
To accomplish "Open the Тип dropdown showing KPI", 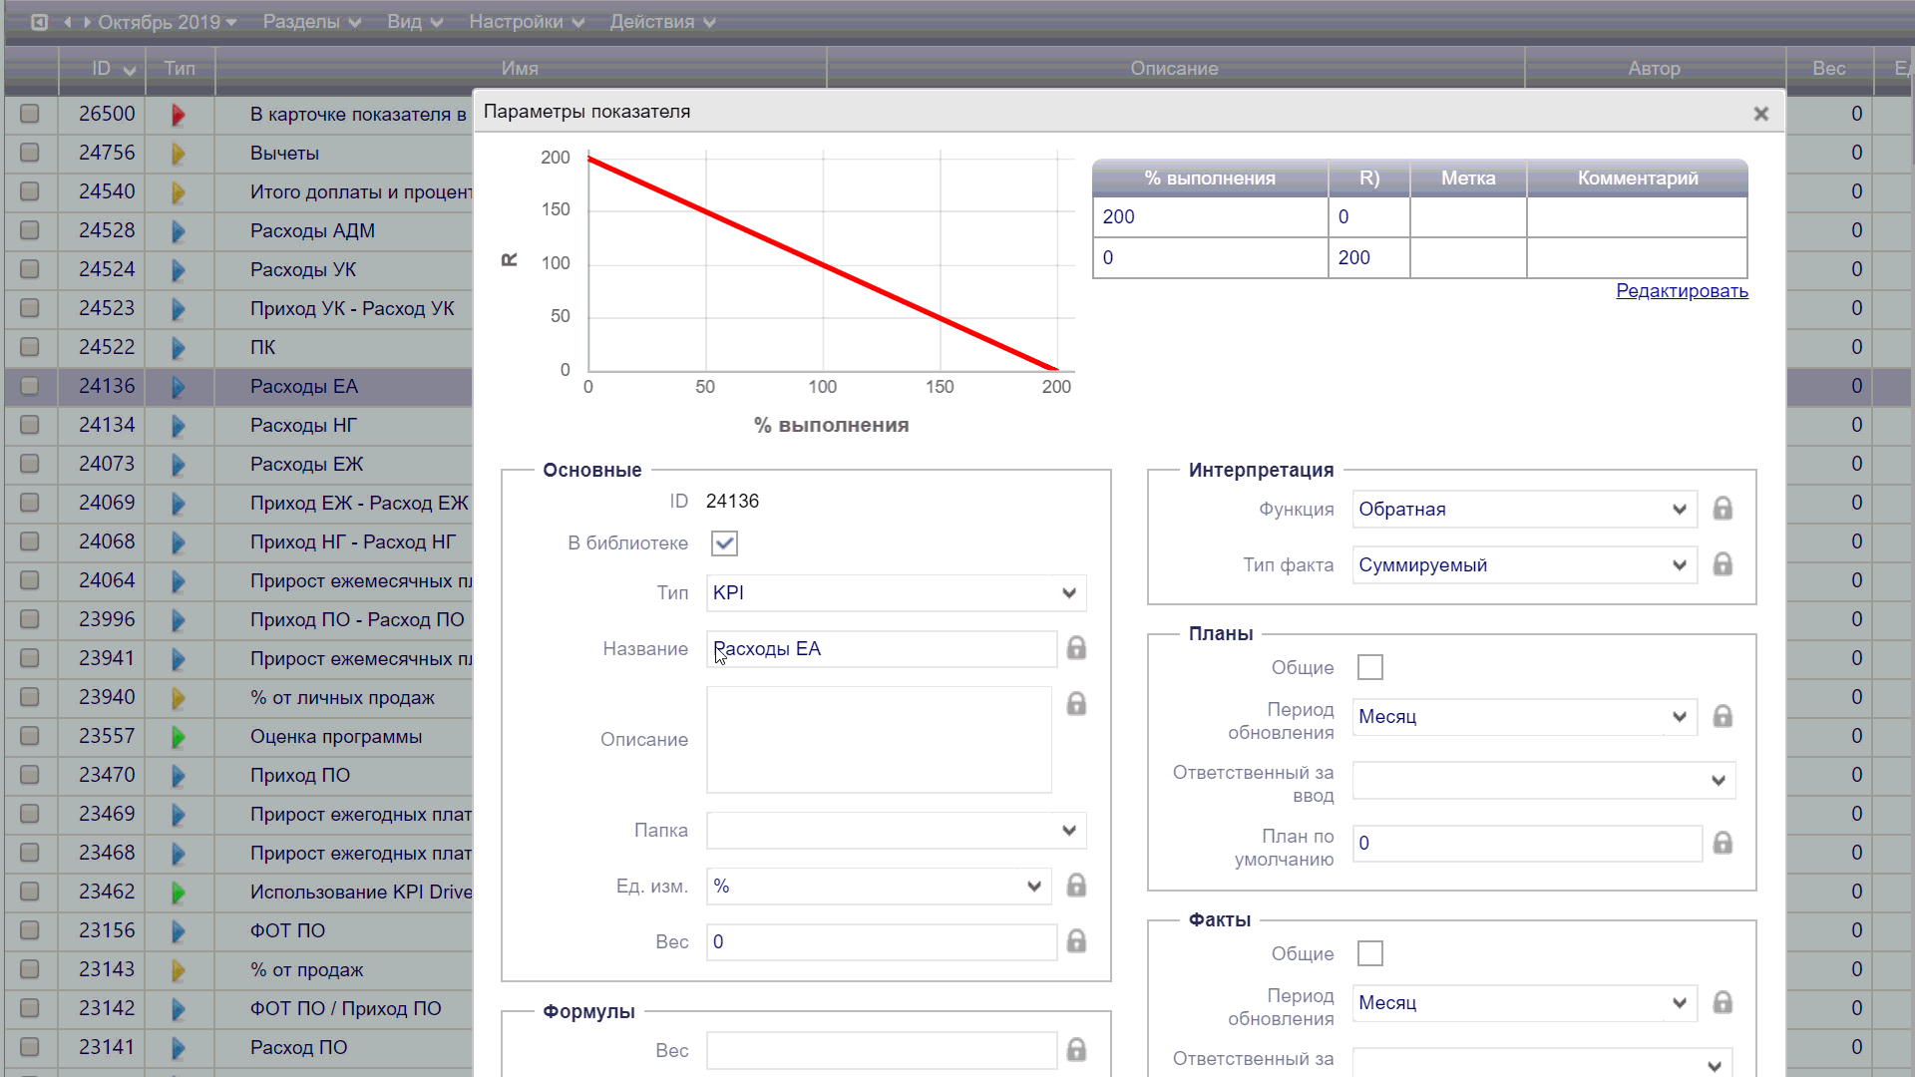I will click(x=896, y=592).
